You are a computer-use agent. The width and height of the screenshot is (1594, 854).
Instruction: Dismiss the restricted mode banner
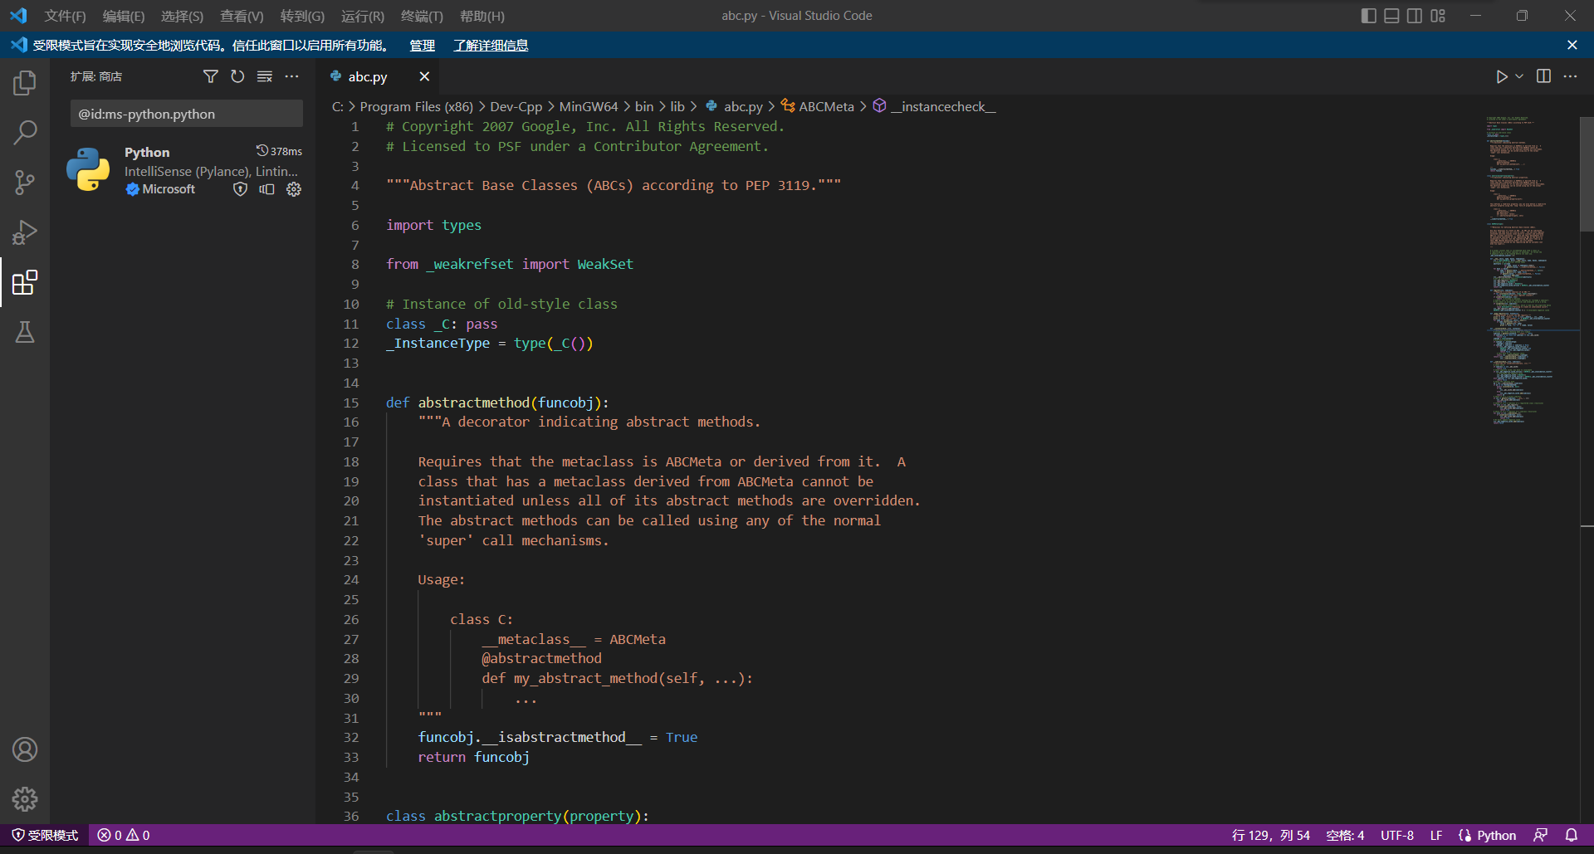click(1572, 45)
